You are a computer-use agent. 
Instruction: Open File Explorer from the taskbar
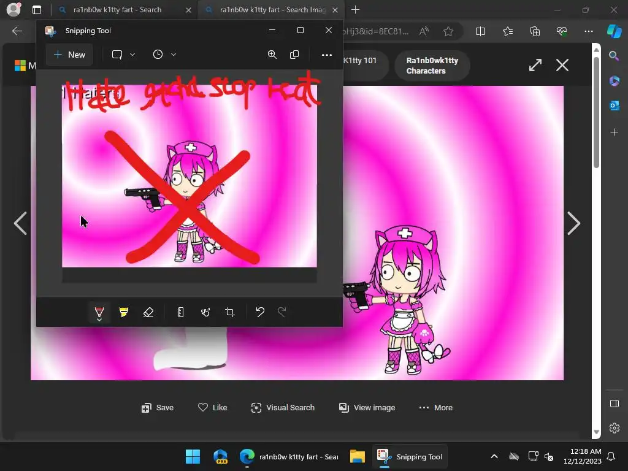coord(358,456)
